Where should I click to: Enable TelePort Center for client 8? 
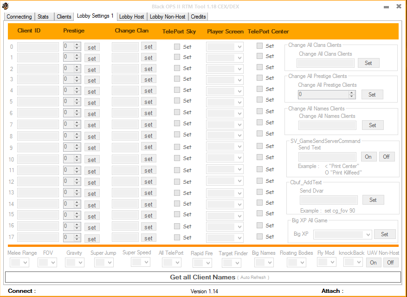(x=259, y=134)
